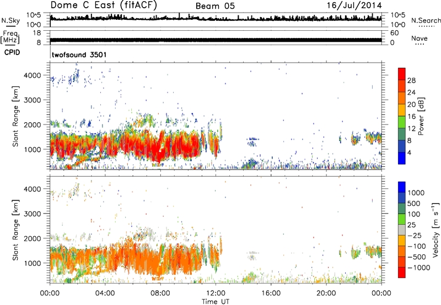Click the '60' tick on the Nave axis

[395, 33]
